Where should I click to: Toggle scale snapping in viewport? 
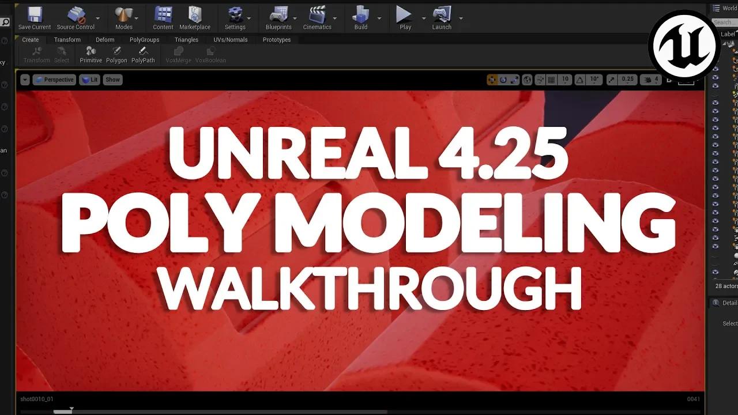point(612,80)
